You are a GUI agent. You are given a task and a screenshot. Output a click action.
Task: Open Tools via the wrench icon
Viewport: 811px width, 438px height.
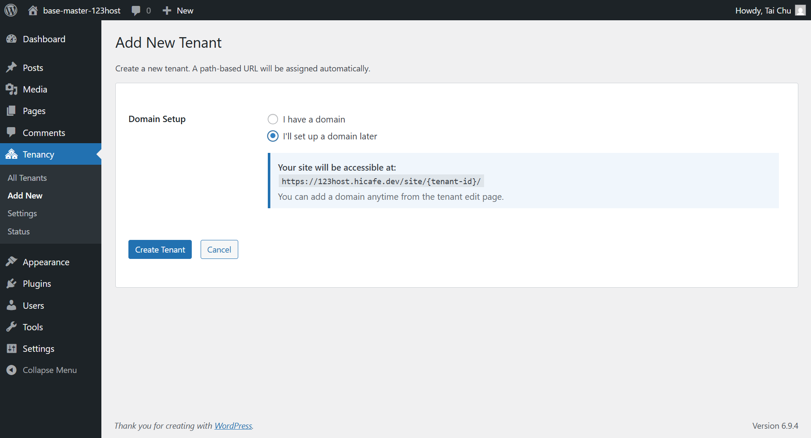click(x=12, y=326)
